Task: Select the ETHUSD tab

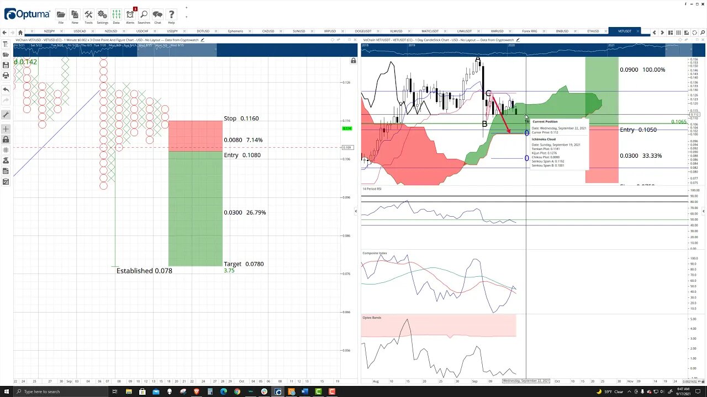Action: (593, 31)
